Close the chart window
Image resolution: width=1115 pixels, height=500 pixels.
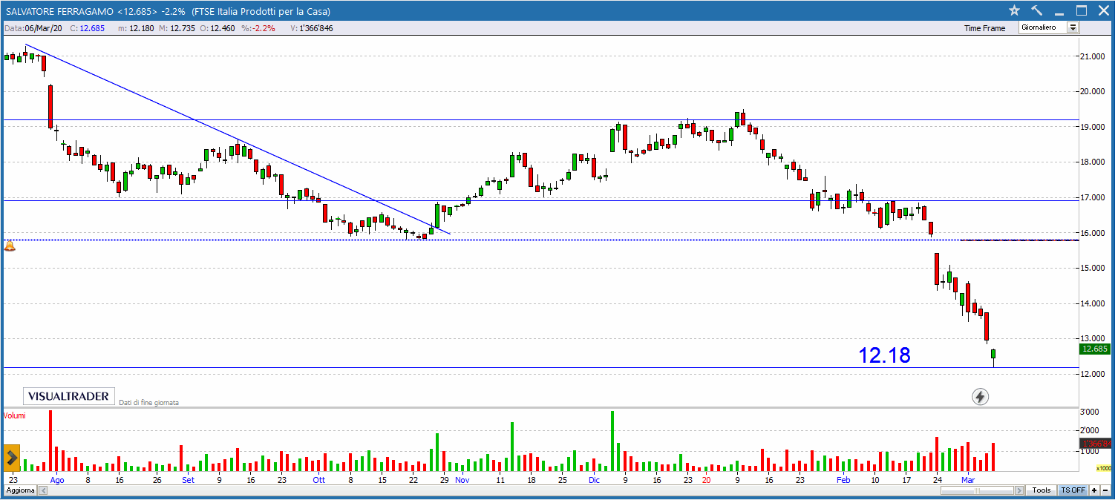[1102, 10]
